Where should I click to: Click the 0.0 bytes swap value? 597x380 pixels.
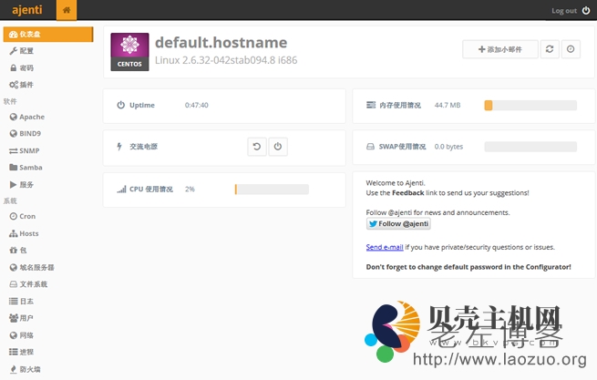449,147
